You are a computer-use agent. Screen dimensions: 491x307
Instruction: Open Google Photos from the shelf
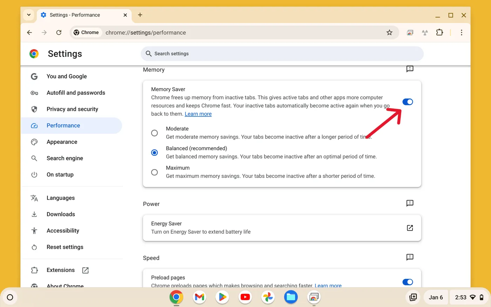tap(268, 298)
